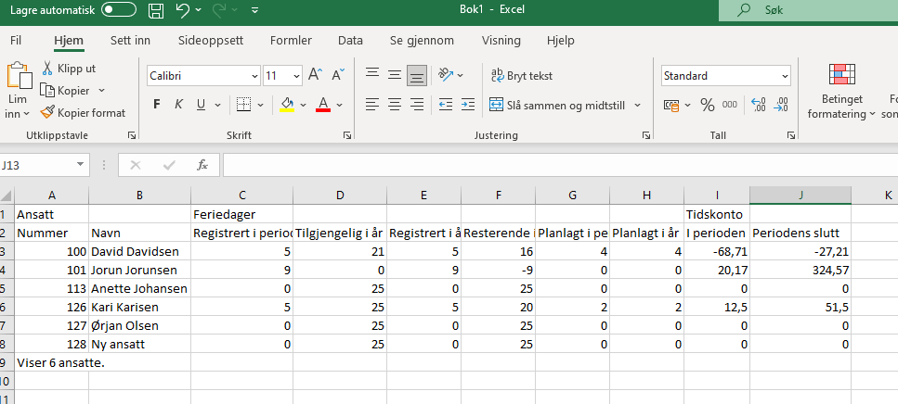Image resolution: width=898 pixels, height=404 pixels.
Task: Open the Fil menu
Action: pos(16,41)
